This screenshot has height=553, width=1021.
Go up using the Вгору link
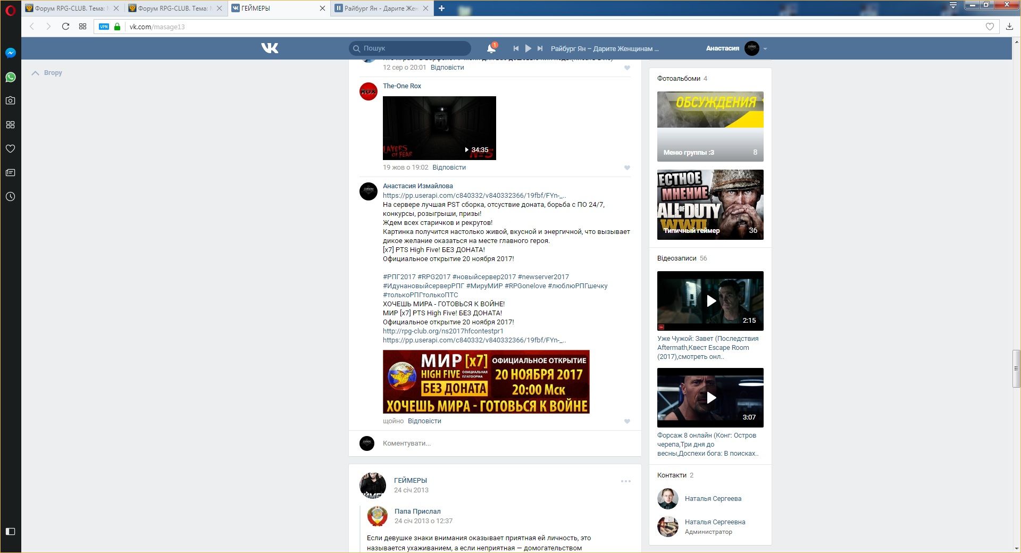point(47,73)
